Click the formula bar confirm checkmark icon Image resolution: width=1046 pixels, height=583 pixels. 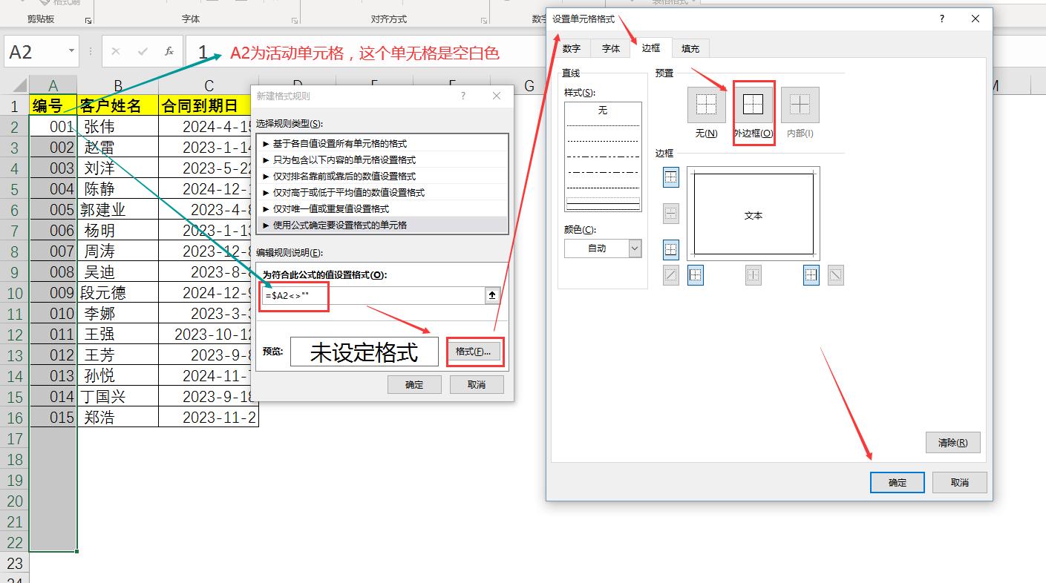click(x=143, y=51)
